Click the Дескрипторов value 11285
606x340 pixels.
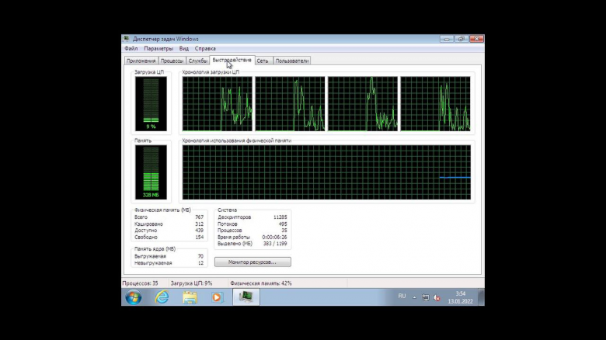click(280, 217)
